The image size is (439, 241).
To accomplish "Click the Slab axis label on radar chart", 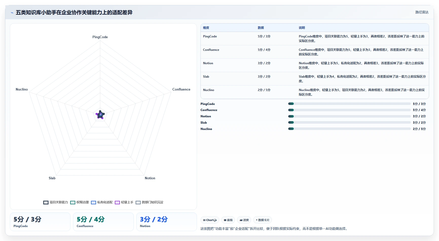I will tap(52, 178).
